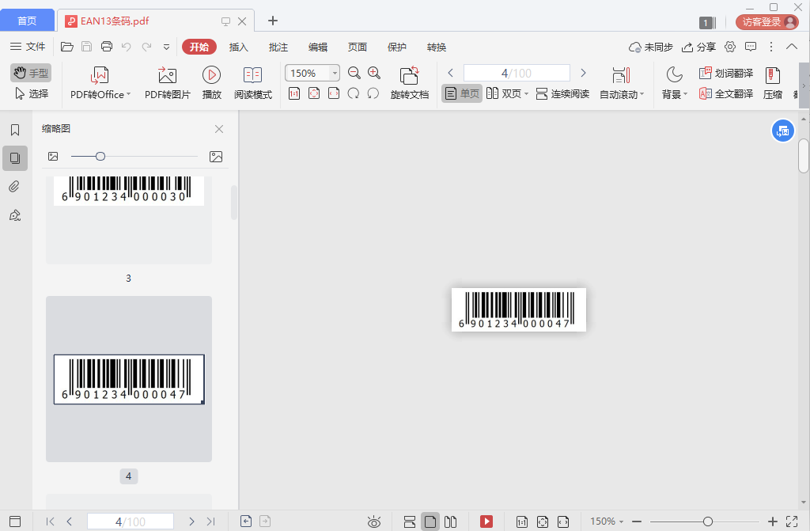
Task: Click 访客登录 guest login button
Action: pos(767,21)
